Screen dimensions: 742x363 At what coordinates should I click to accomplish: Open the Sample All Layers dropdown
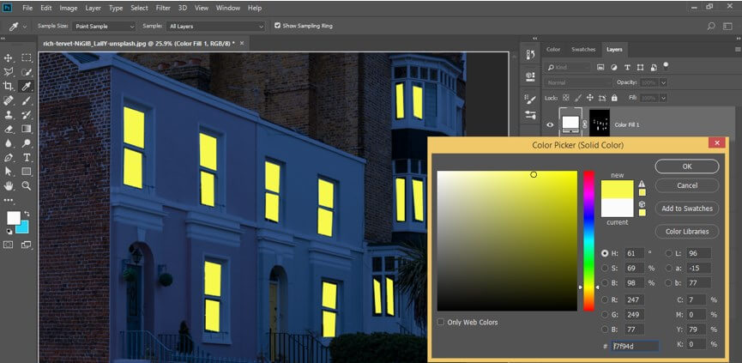[216, 27]
